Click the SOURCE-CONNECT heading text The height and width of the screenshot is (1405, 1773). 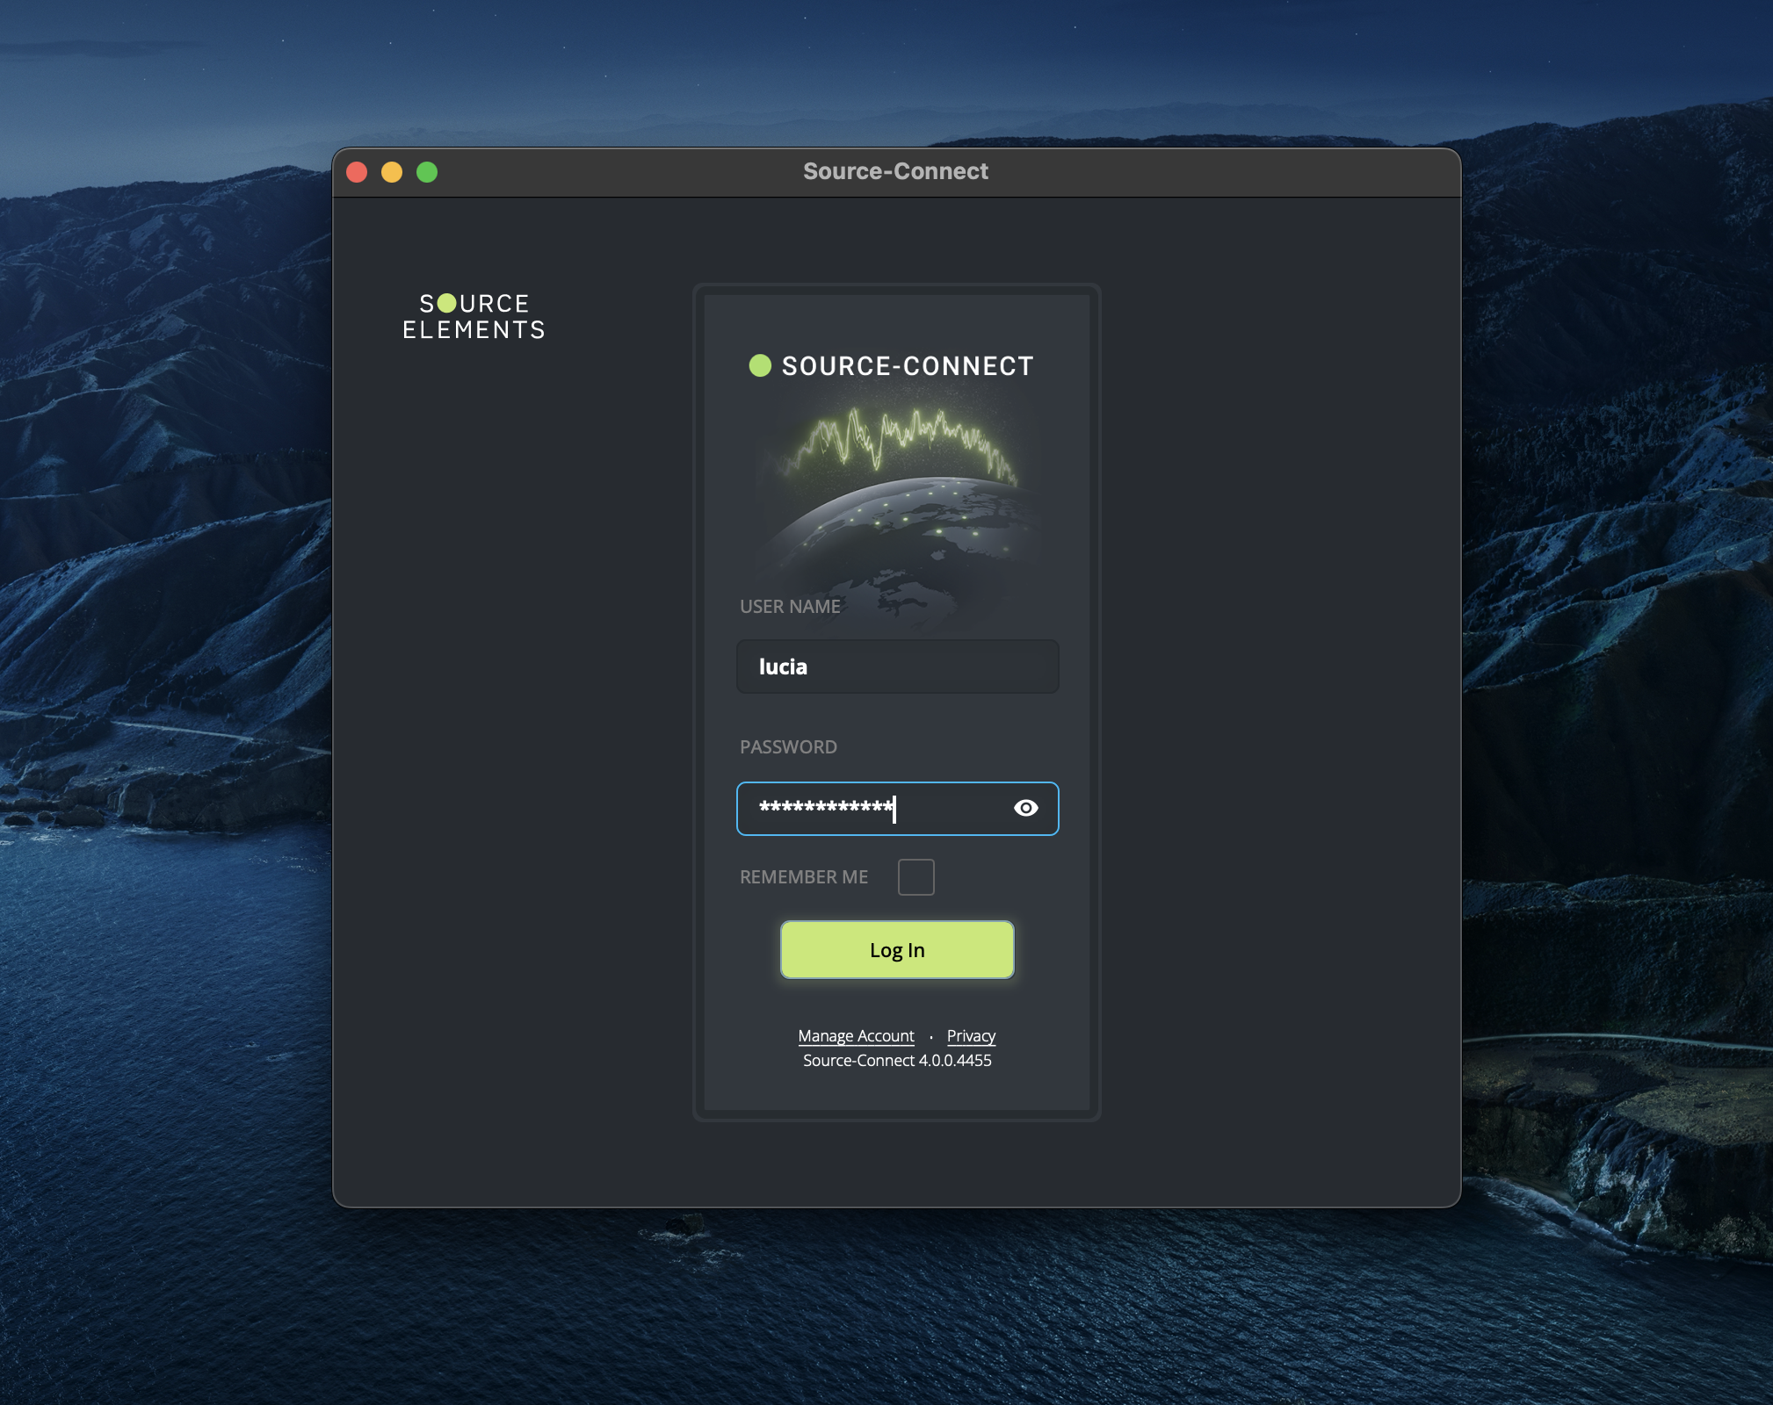click(x=908, y=366)
